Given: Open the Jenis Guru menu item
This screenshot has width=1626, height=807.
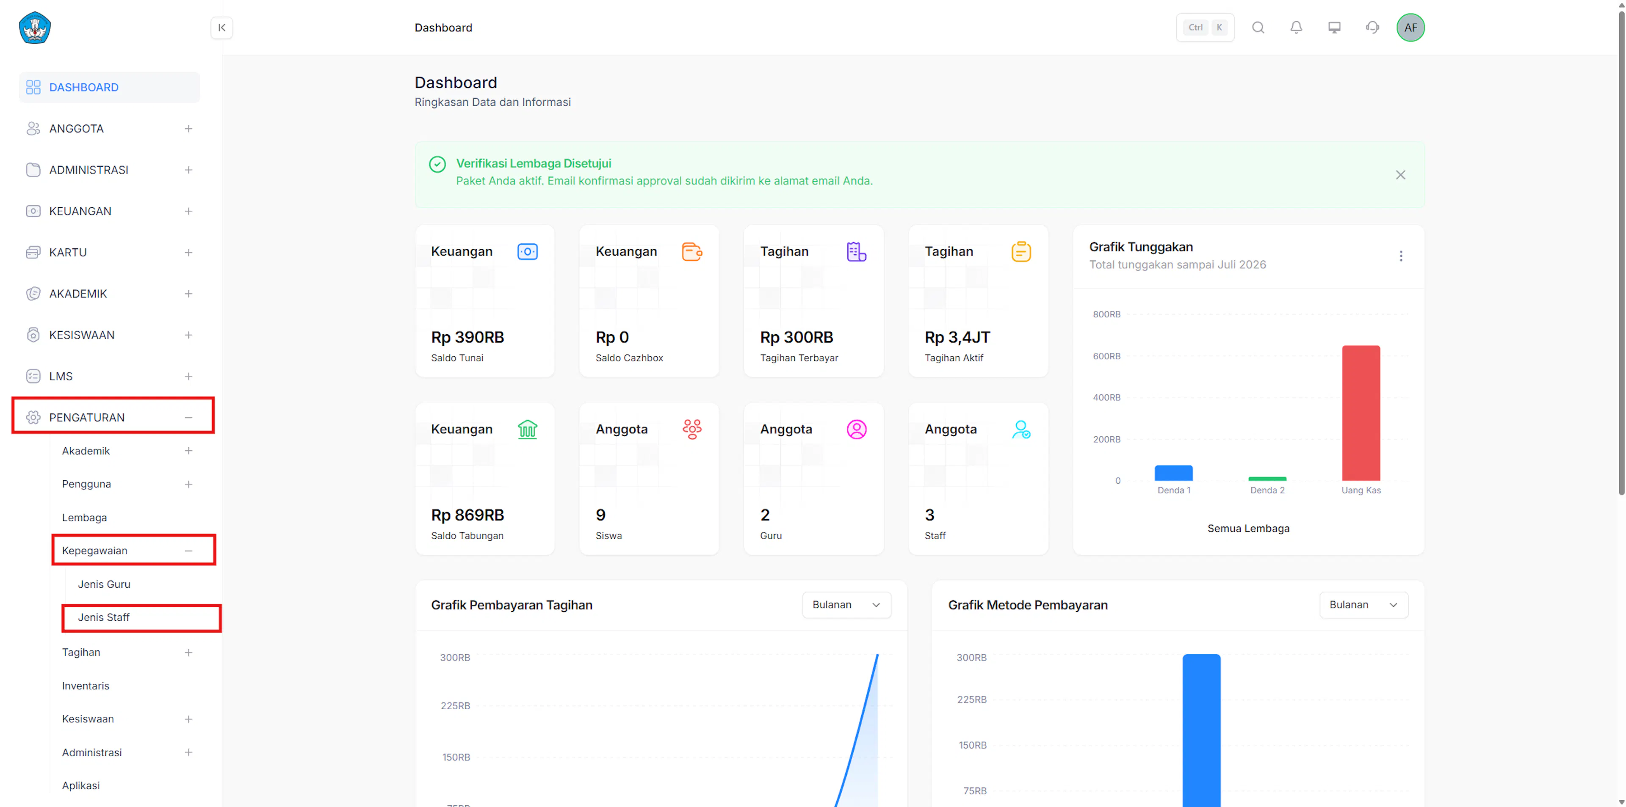Looking at the screenshot, I should pos(104,584).
